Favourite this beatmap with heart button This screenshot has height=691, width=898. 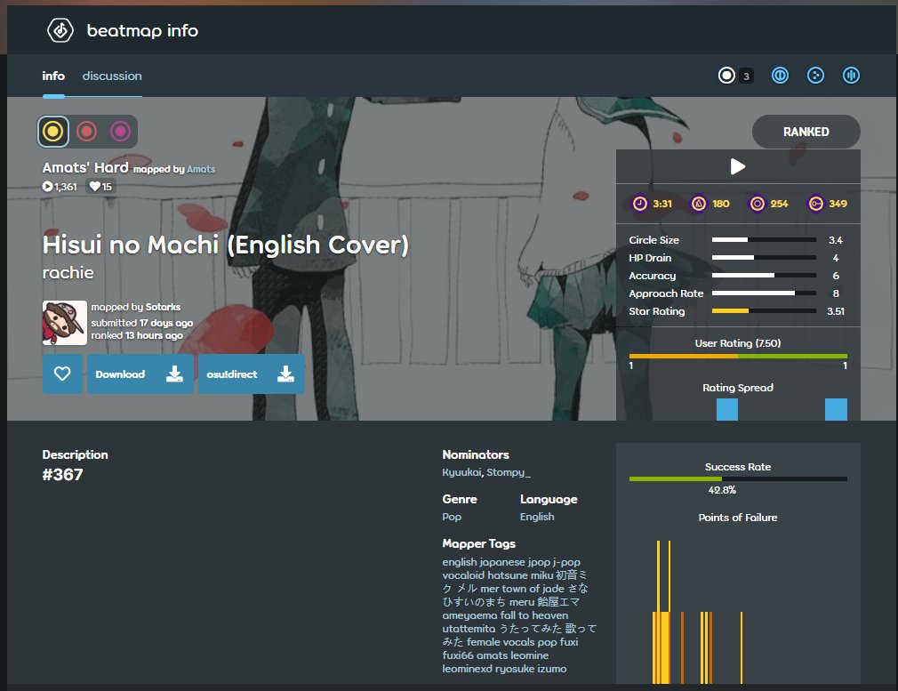coord(62,374)
